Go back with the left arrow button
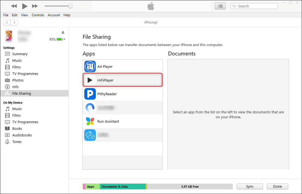Image resolution: width=302 pixels, height=194 pixels. (x=7, y=22)
